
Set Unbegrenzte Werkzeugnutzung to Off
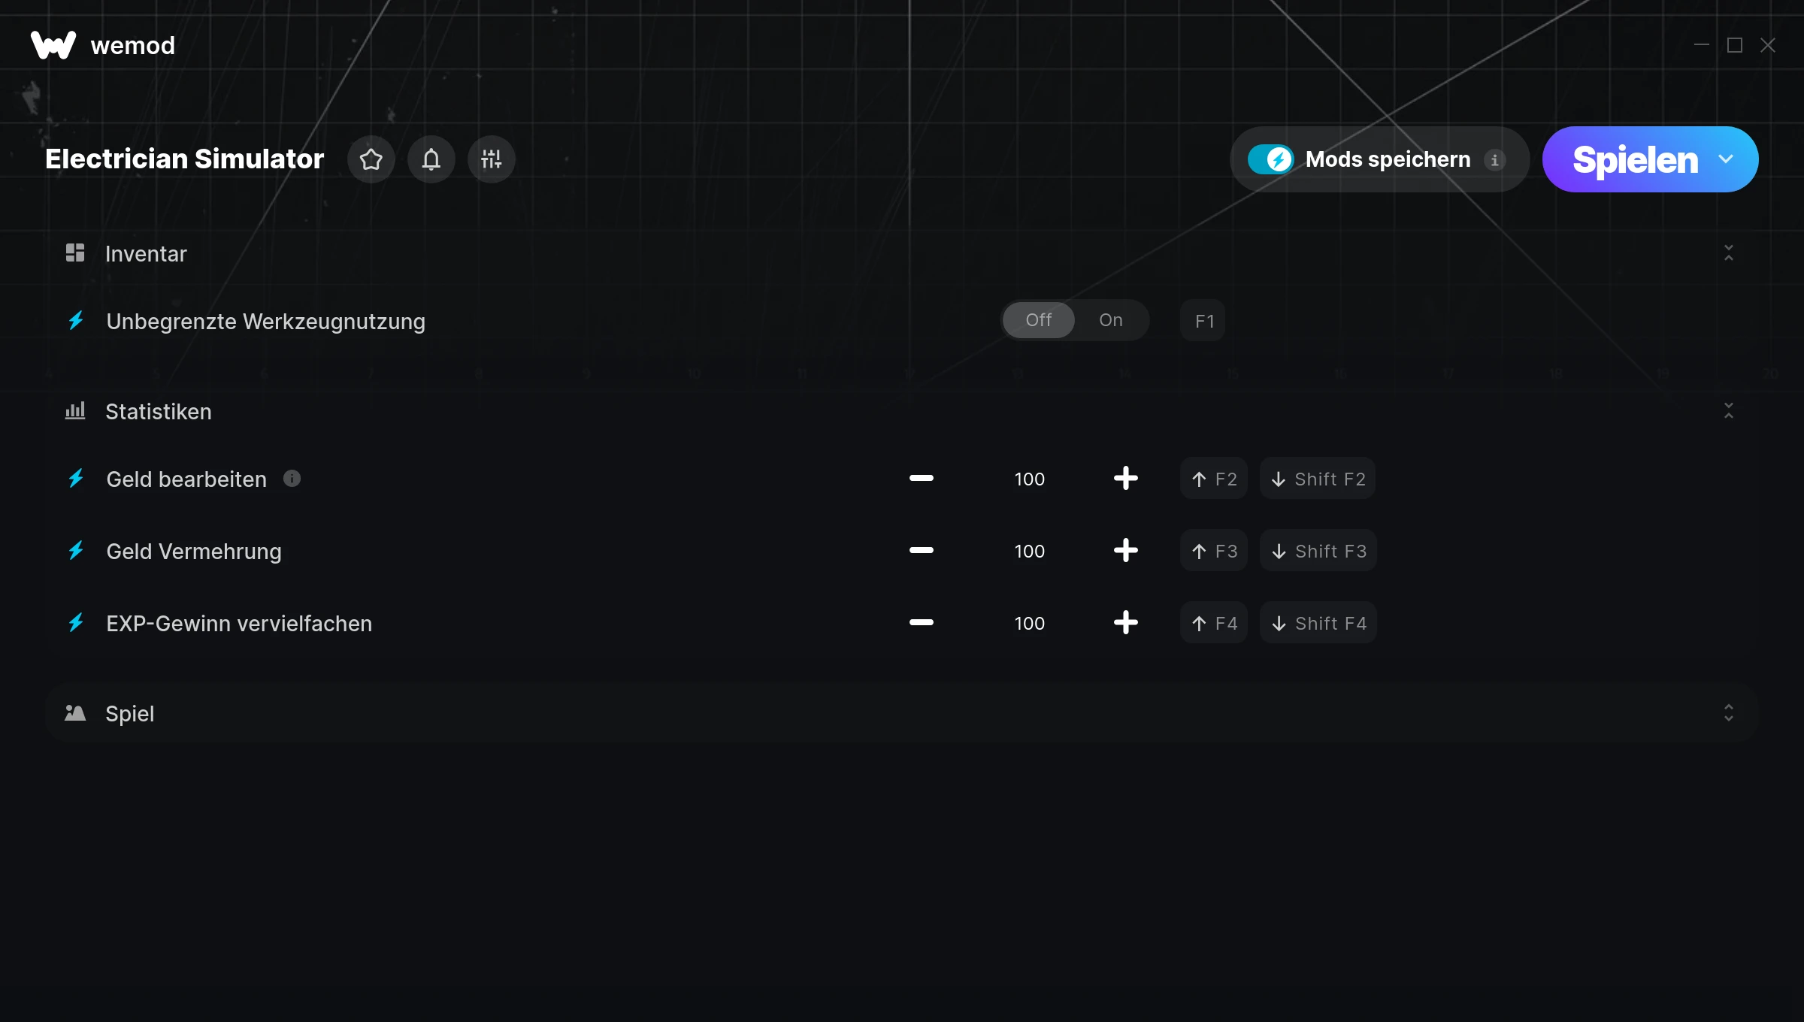pos(1038,320)
